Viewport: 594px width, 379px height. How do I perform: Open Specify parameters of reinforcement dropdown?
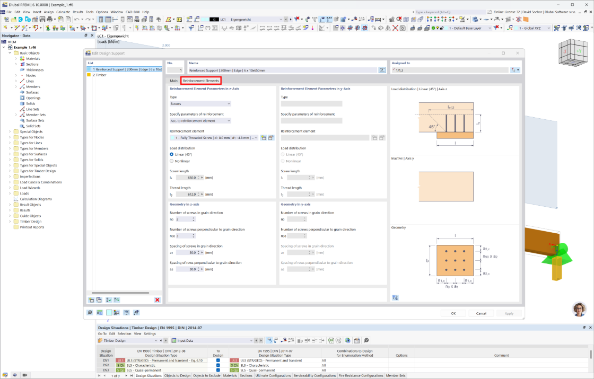coord(200,121)
